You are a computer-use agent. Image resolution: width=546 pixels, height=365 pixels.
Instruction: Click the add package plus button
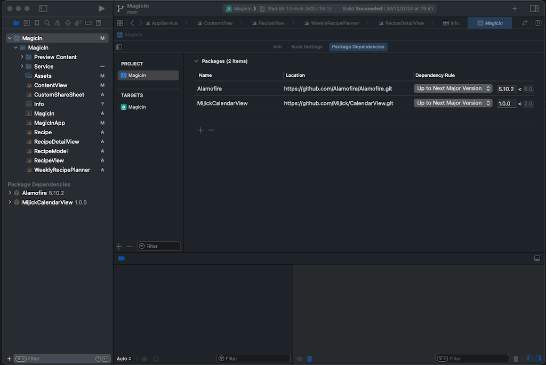[x=200, y=130]
